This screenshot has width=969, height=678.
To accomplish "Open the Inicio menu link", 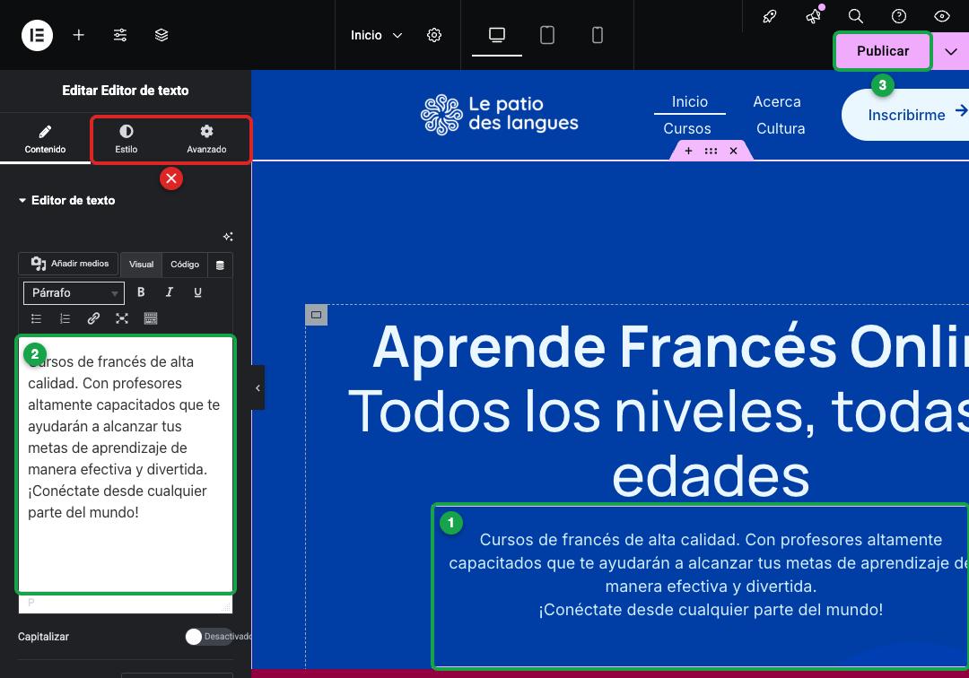I will tap(690, 102).
